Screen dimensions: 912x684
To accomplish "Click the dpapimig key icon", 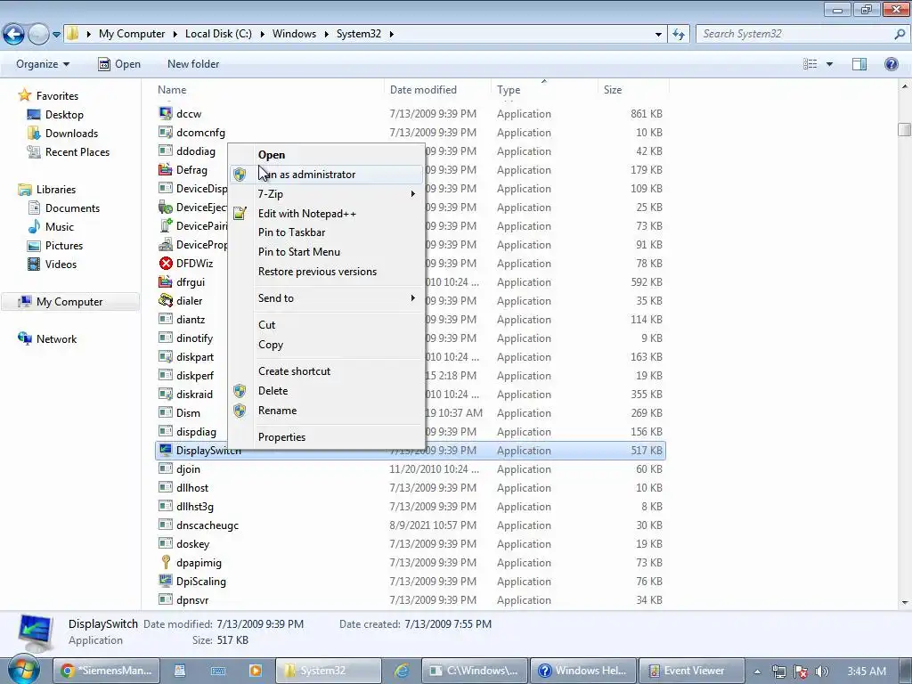I will (166, 562).
